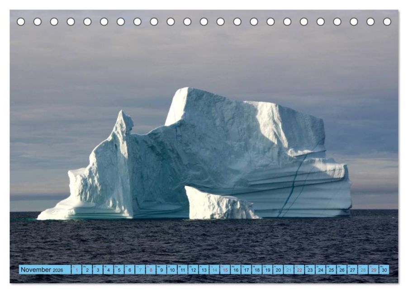408x293 pixels.
Task: Choose day 25 in the date row
Action: point(331,269)
